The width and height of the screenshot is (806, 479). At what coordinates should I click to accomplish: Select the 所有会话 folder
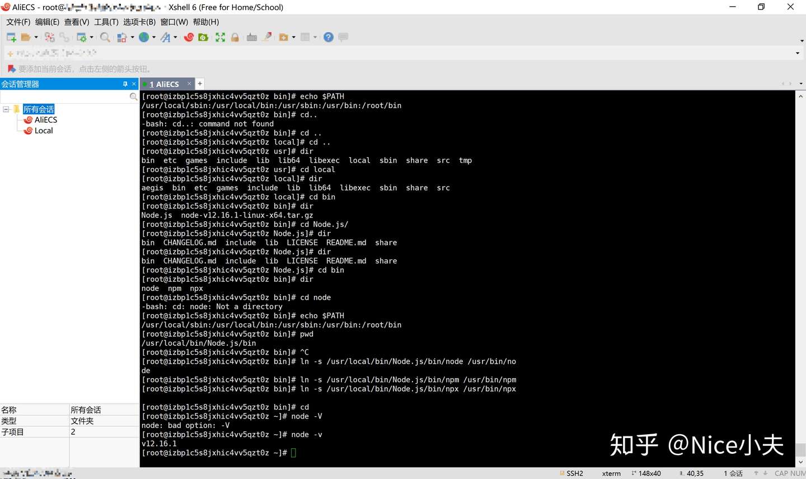(x=39, y=109)
